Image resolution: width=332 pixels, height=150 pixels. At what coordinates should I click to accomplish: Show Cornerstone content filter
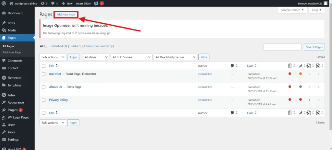click(97, 46)
